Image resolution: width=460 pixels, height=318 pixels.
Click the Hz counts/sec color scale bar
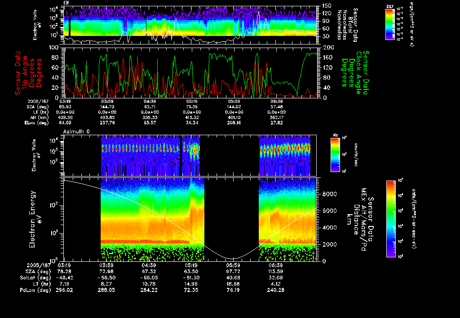click(335, 155)
